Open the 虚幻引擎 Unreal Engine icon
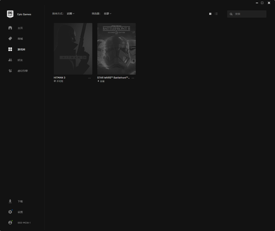275x231 pixels. (10, 71)
